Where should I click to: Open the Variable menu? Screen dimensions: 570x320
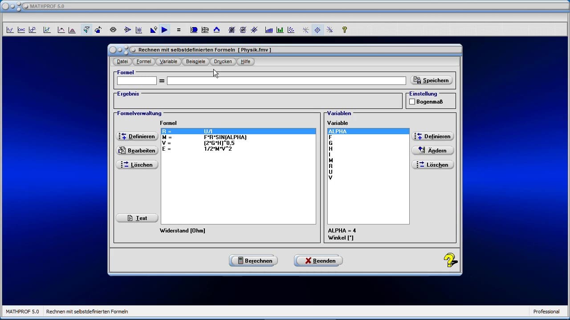click(168, 62)
